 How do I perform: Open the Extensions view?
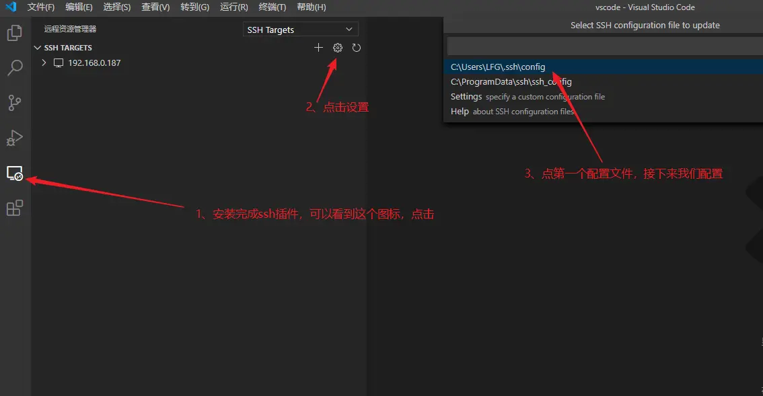pos(15,208)
